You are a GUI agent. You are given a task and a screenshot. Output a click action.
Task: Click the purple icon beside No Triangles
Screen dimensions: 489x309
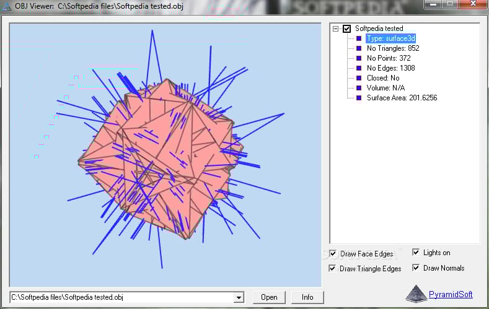pos(359,48)
